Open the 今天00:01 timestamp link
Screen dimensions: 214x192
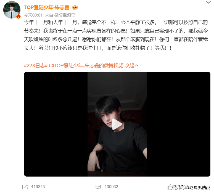(x=33, y=15)
